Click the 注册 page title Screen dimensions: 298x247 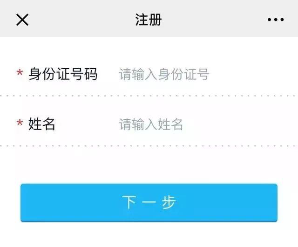pos(149,19)
